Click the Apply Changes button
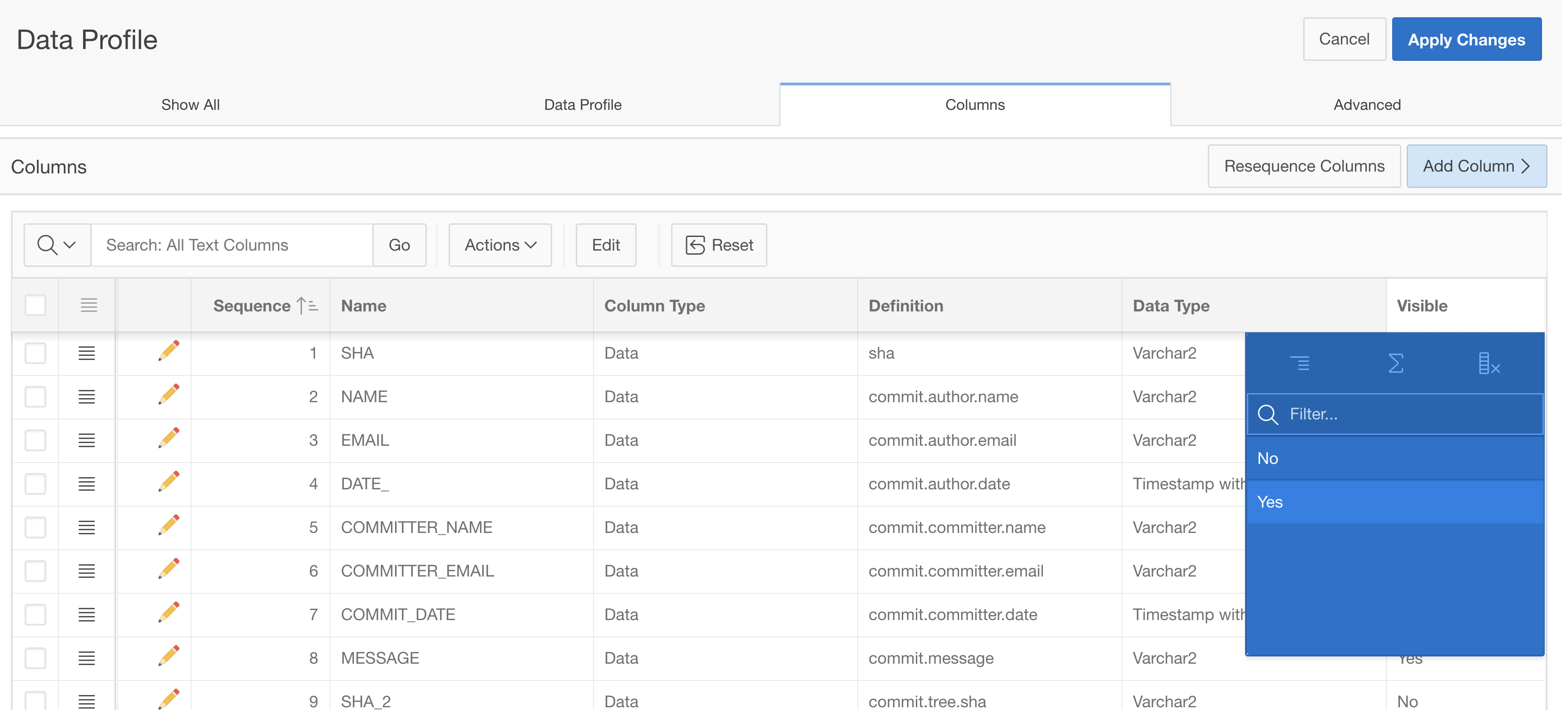1562x710 pixels. click(x=1466, y=39)
